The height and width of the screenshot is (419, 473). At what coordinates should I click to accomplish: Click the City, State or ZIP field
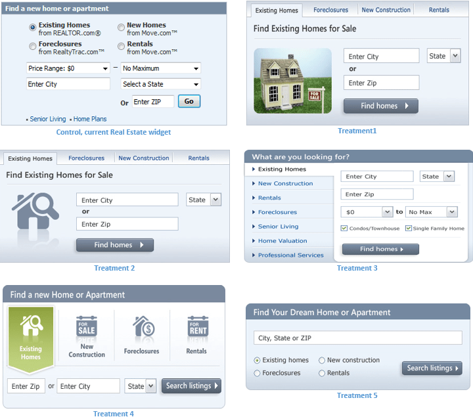[x=358, y=338]
